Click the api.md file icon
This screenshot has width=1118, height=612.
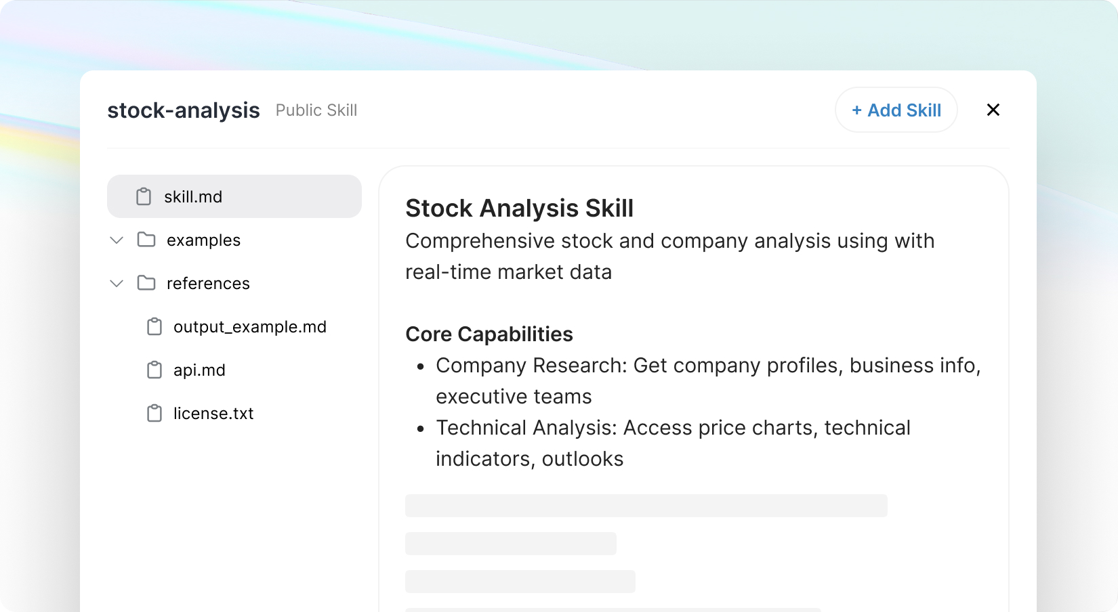[154, 370]
